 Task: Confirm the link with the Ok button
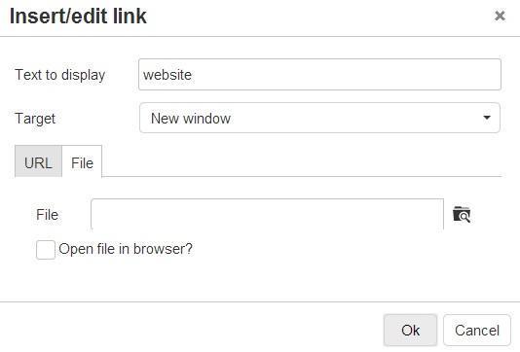pos(410,331)
